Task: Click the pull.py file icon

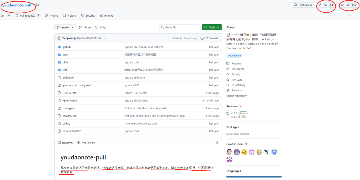Action: (x=59, y=124)
